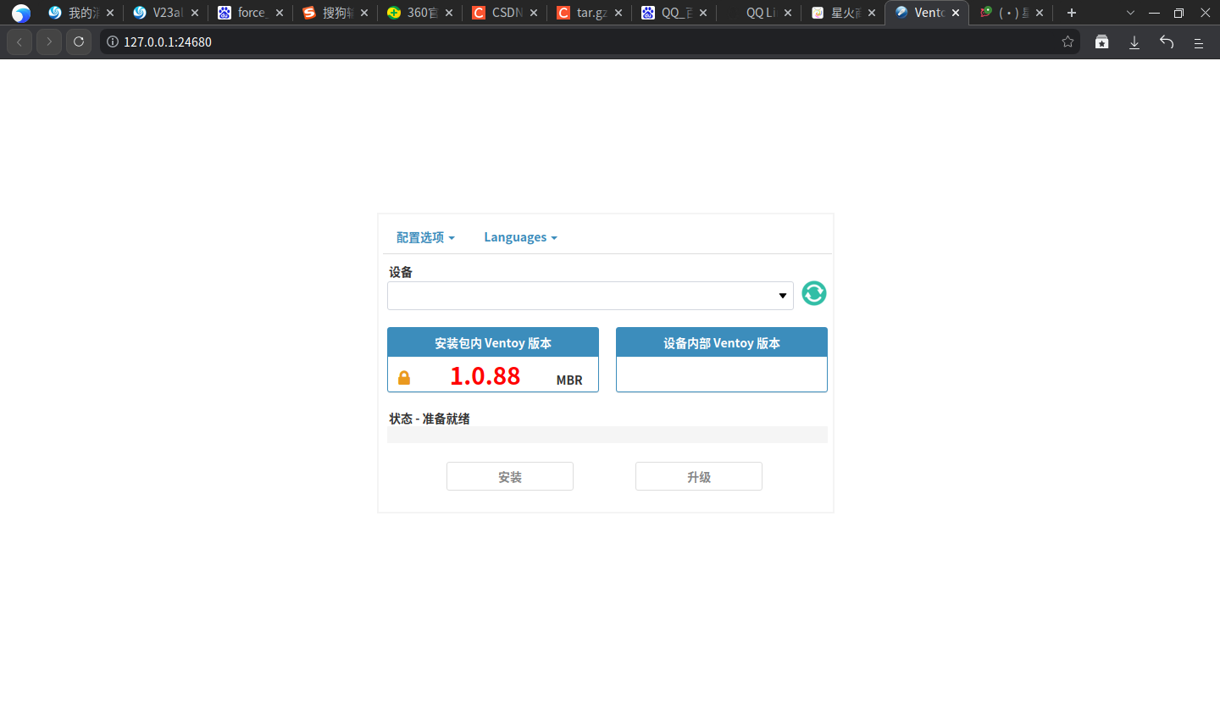Viewport: 1220px width, 705px height.
Task: Switch to the V23al tab
Action: coord(166,13)
